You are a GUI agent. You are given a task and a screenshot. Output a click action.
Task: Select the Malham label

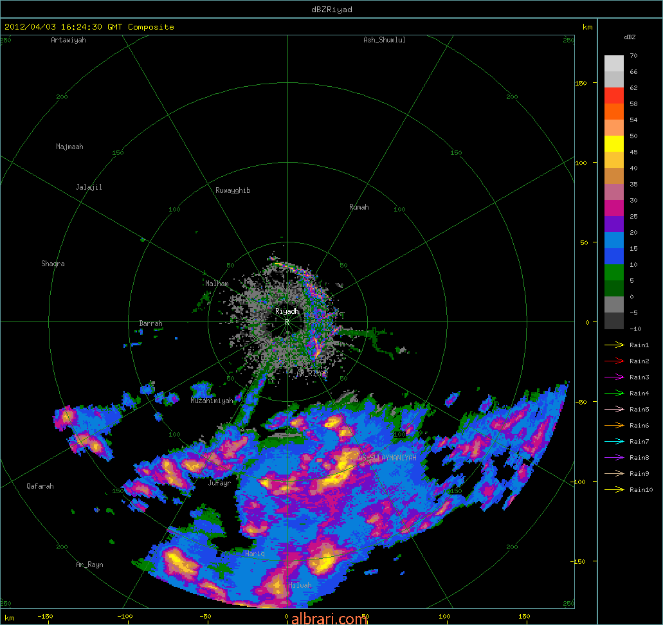(217, 284)
